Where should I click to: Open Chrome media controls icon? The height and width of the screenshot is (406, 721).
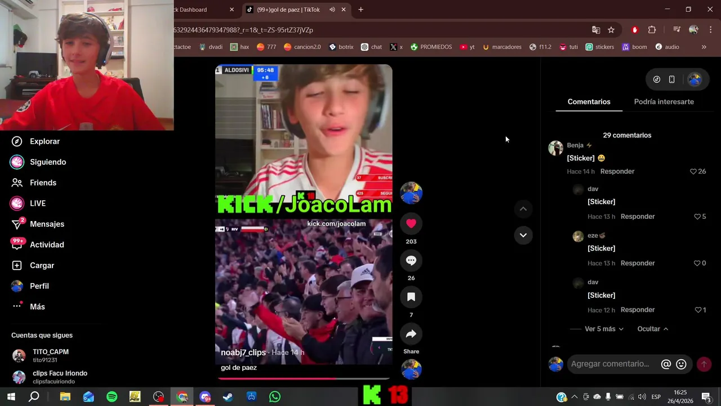click(677, 30)
